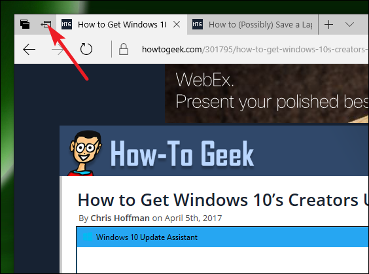Set these tabs aside icon
The width and height of the screenshot is (369, 274).
point(46,24)
